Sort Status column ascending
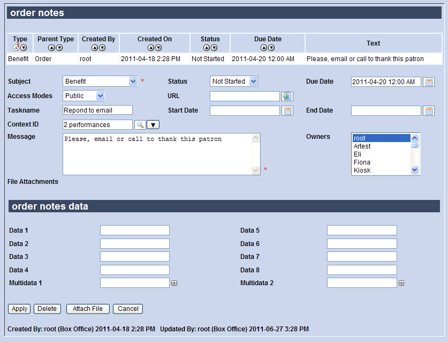Screen dimensions: 448x342 (206, 48)
